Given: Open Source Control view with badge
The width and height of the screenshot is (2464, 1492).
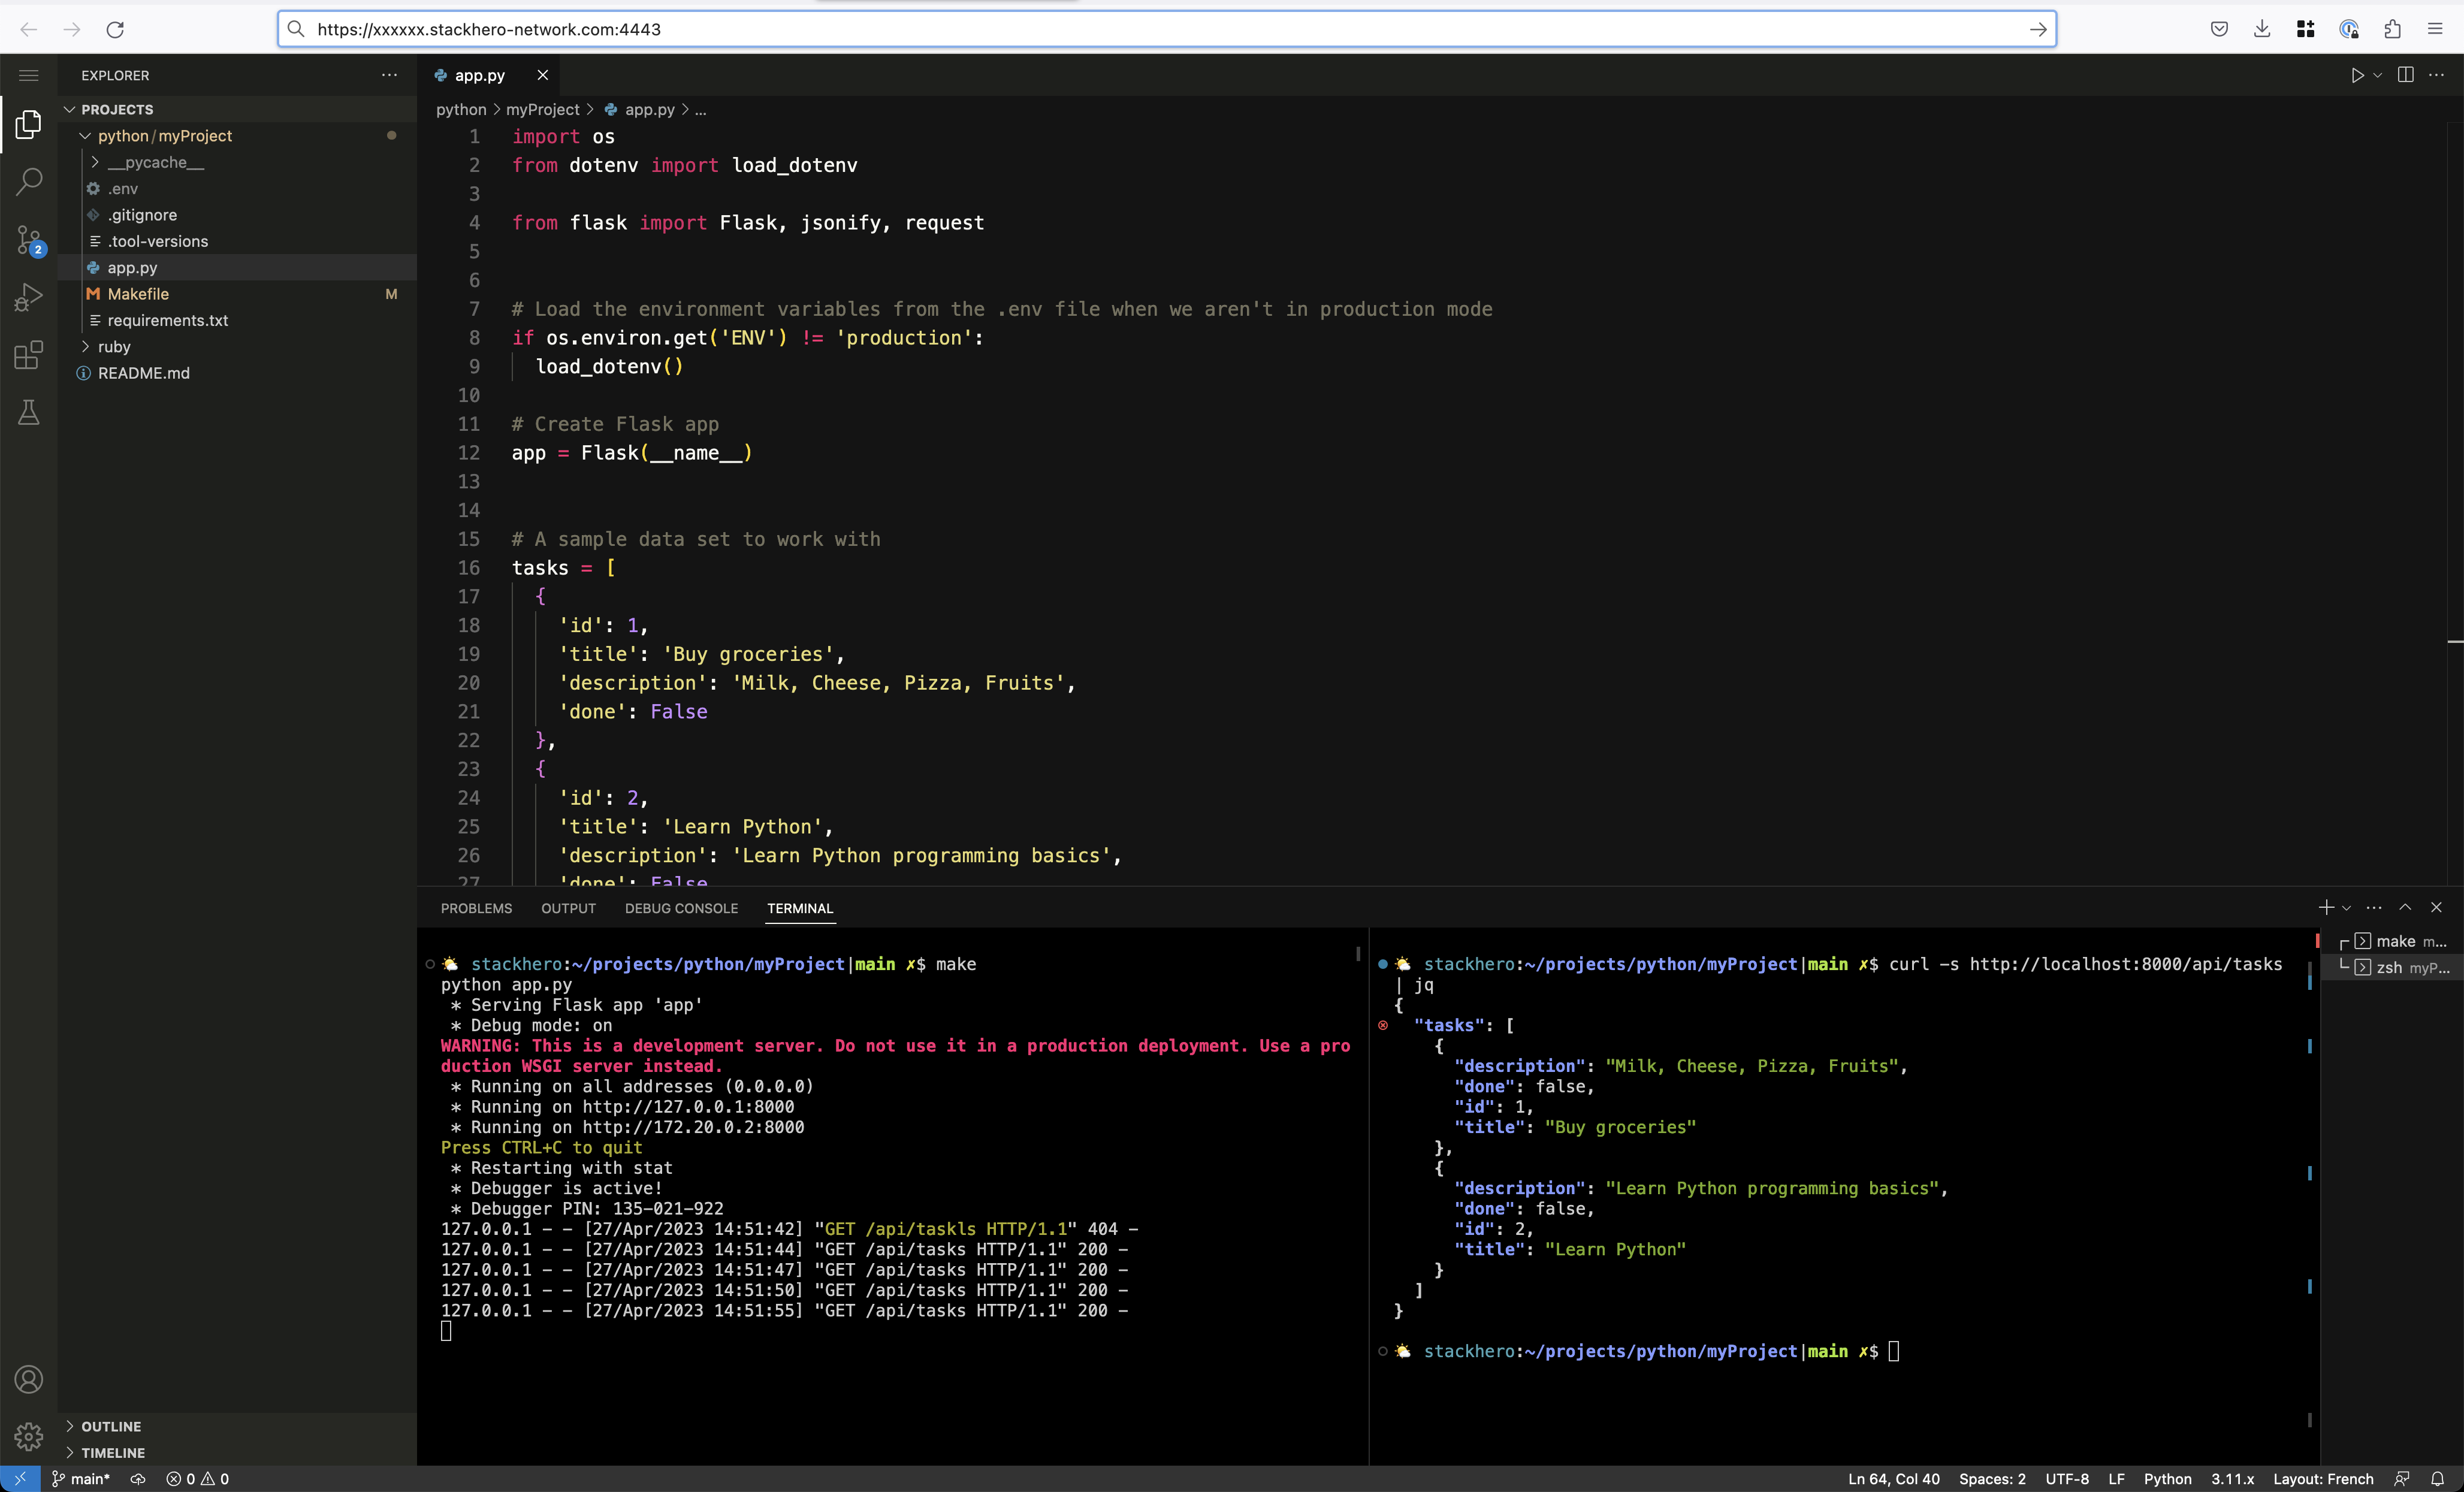Looking at the screenshot, I should (x=29, y=240).
